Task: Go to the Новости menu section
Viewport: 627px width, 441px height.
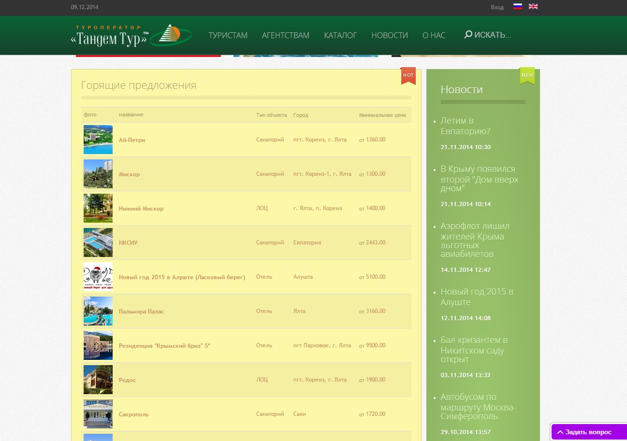Action: [389, 35]
